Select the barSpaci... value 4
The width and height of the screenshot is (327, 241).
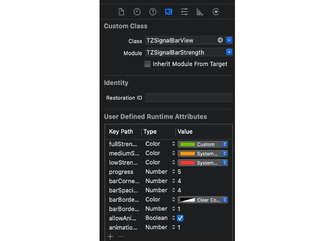[x=179, y=190]
